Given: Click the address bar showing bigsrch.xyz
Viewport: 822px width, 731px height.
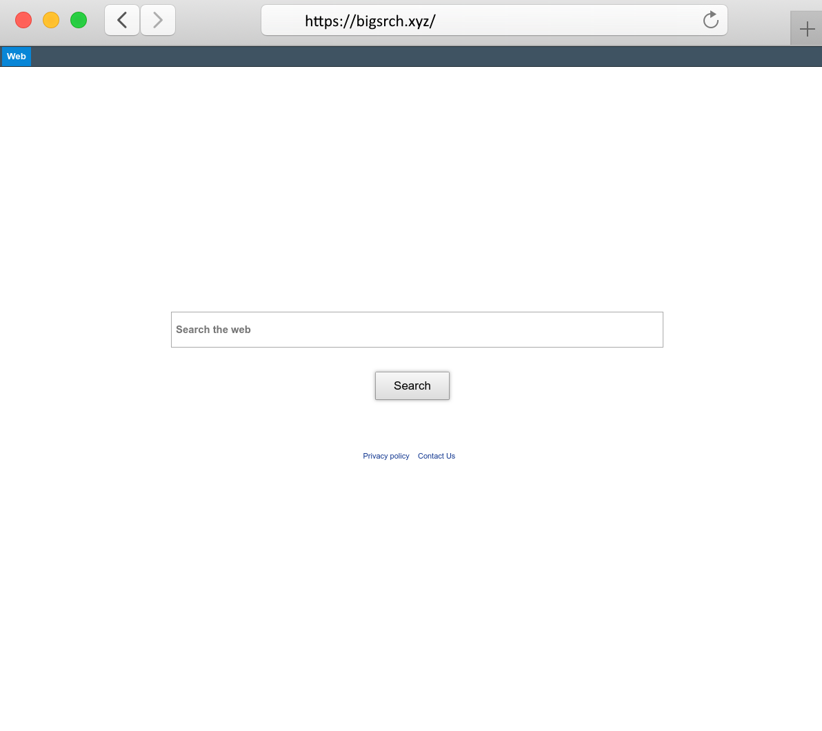Looking at the screenshot, I should coord(494,21).
